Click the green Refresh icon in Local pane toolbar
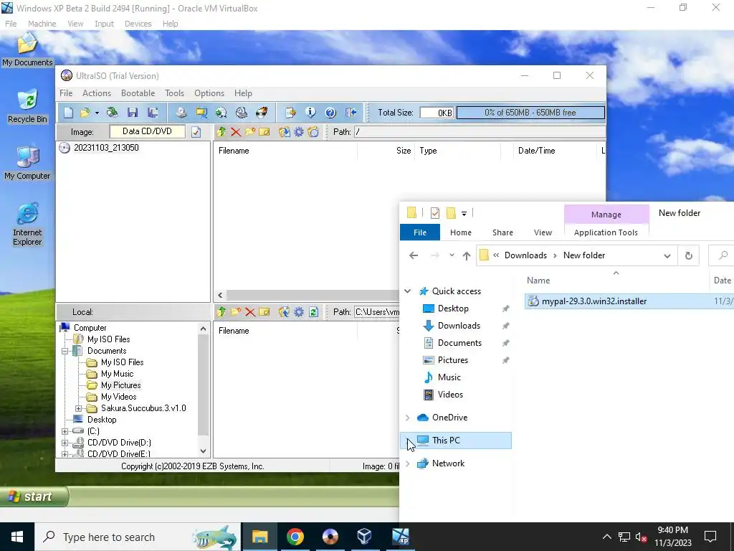 313,312
